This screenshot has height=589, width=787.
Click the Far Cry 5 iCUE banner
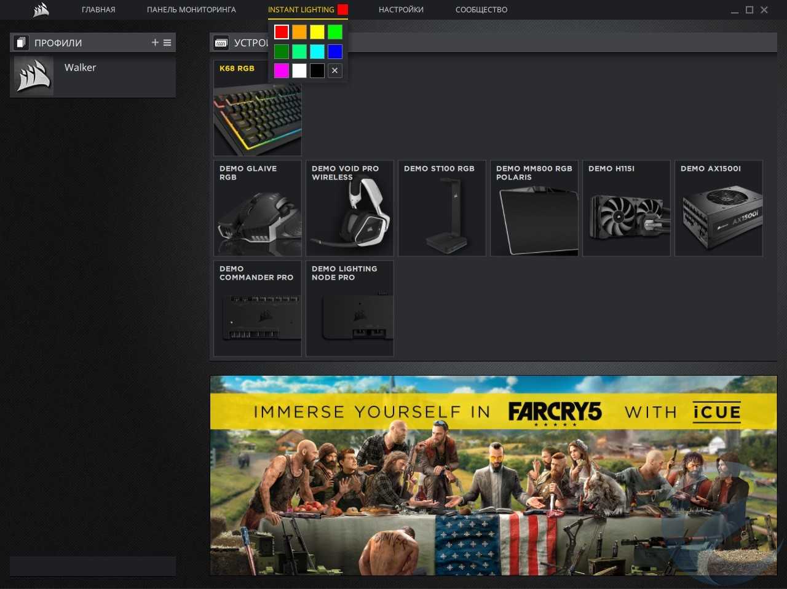(x=493, y=475)
